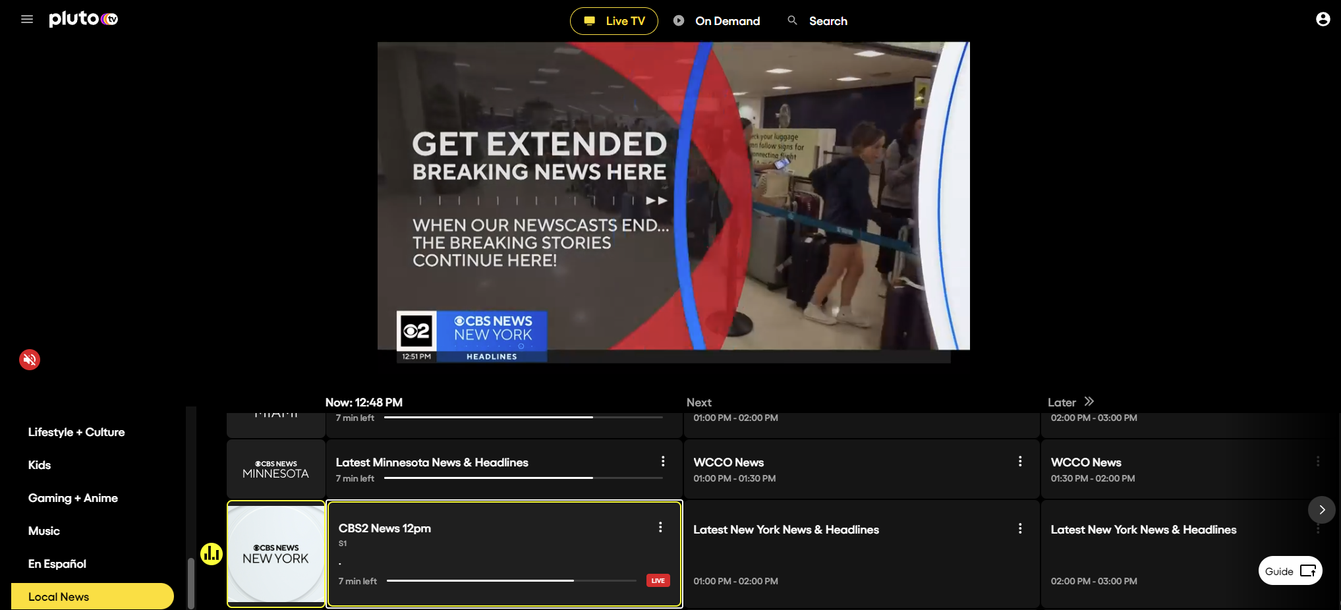Unmute the video player
Viewport: 1341px width, 610px height.
point(29,360)
